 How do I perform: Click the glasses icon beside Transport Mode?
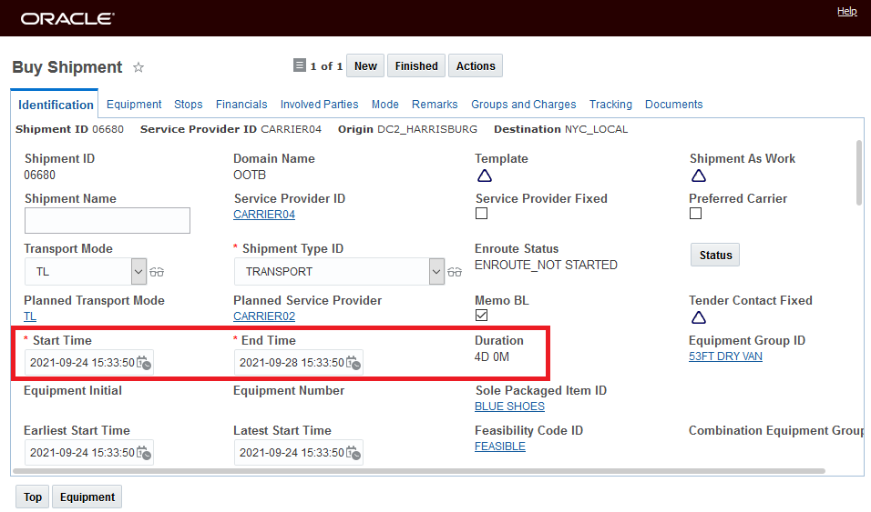(x=158, y=272)
